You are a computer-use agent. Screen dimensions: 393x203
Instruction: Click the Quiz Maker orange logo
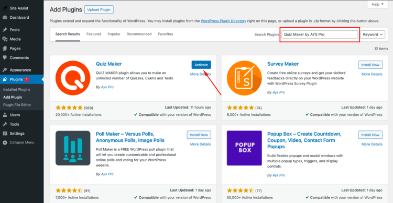(73, 78)
